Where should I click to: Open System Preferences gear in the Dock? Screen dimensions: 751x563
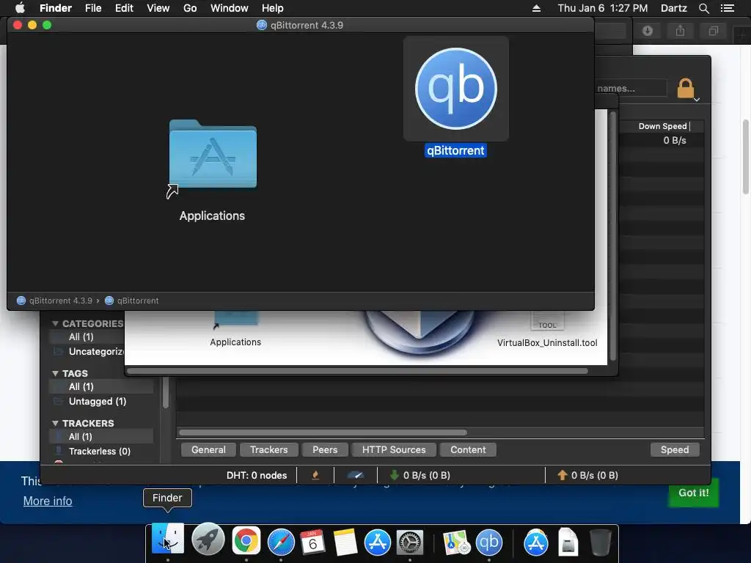click(x=410, y=543)
